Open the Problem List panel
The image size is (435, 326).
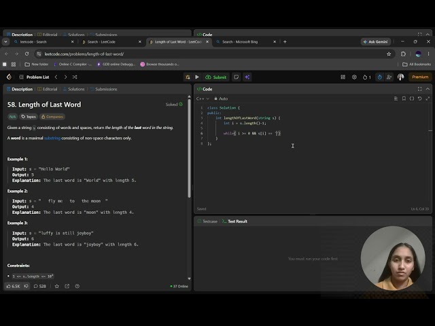35,77
